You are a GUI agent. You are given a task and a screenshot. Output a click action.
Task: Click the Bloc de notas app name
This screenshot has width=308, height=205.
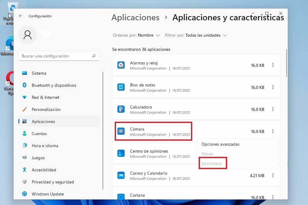[142, 85]
